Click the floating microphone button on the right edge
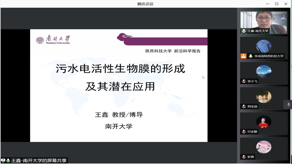The width and height of the screenshot is (292, 164). (x=288, y=105)
